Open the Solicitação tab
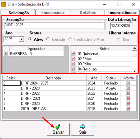 point(19,13)
